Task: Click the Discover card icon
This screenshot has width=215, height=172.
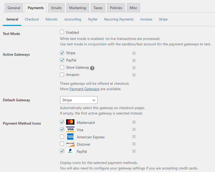Action: click(70, 144)
